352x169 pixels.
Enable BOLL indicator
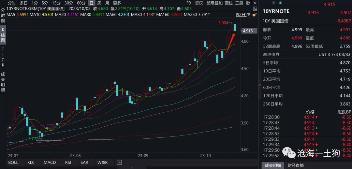[x=13, y=162]
